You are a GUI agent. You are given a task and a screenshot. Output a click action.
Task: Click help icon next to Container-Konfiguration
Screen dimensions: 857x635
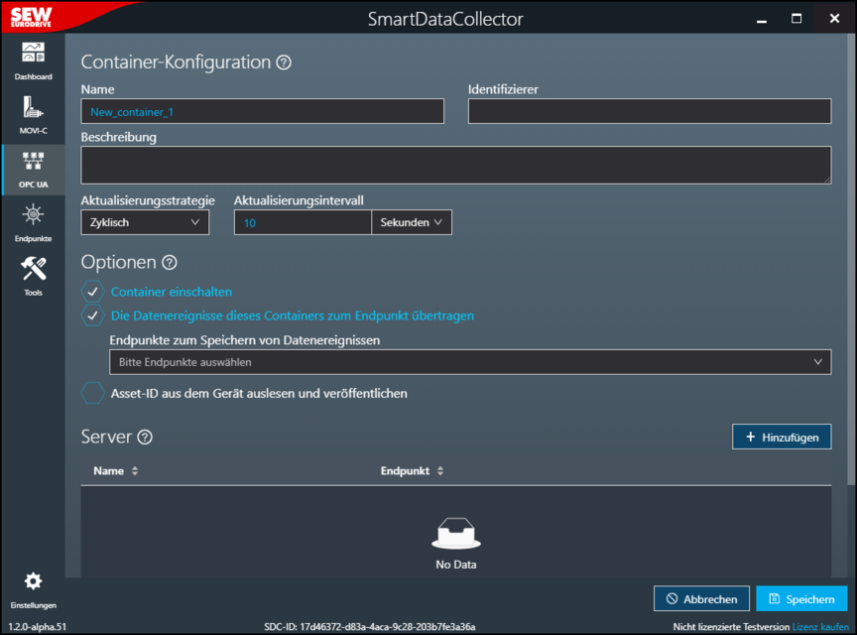[284, 63]
